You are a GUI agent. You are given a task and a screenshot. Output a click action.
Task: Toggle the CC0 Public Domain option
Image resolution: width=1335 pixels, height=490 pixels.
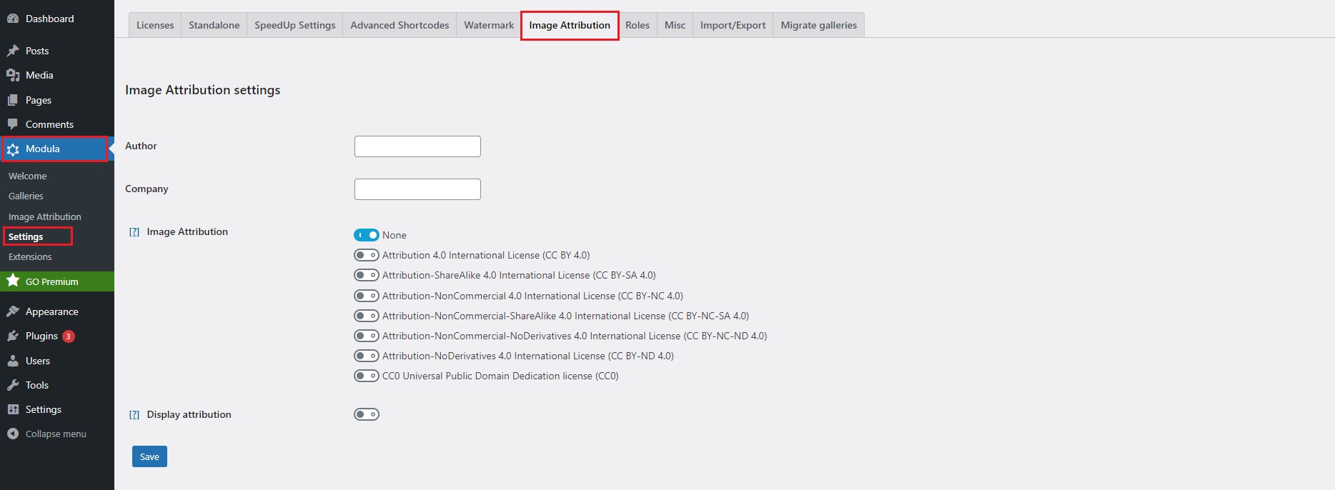(366, 376)
